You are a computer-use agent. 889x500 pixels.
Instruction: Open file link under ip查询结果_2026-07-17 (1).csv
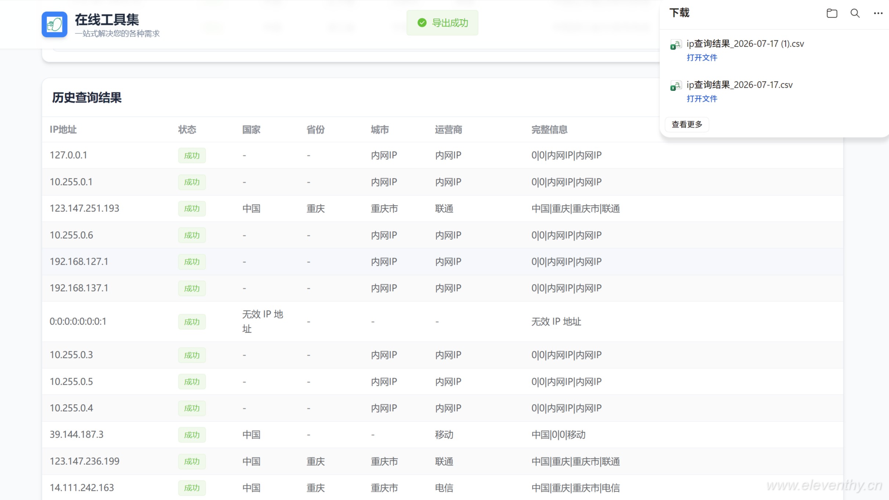[702, 58]
